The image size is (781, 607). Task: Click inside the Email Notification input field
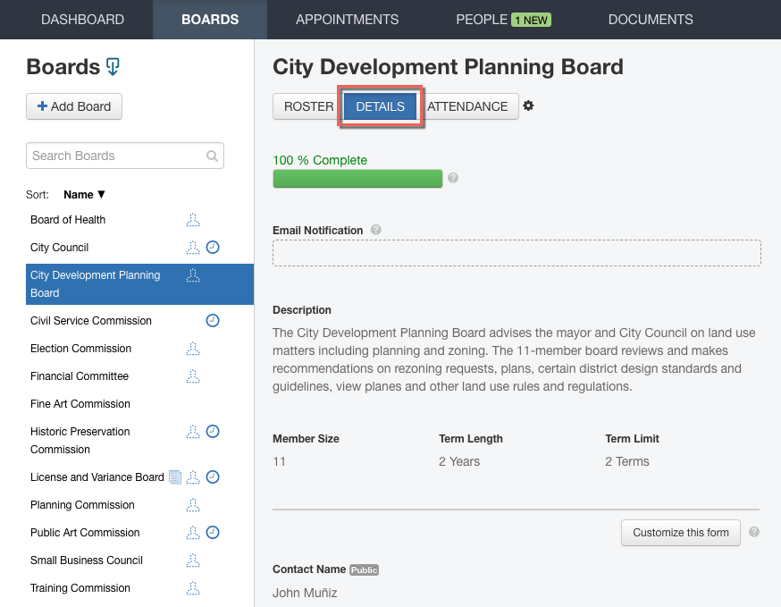pyautogui.click(x=516, y=253)
